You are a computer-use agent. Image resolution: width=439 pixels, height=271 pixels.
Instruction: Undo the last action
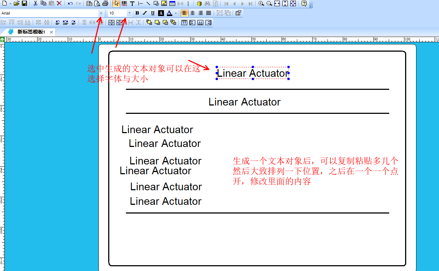70,4
